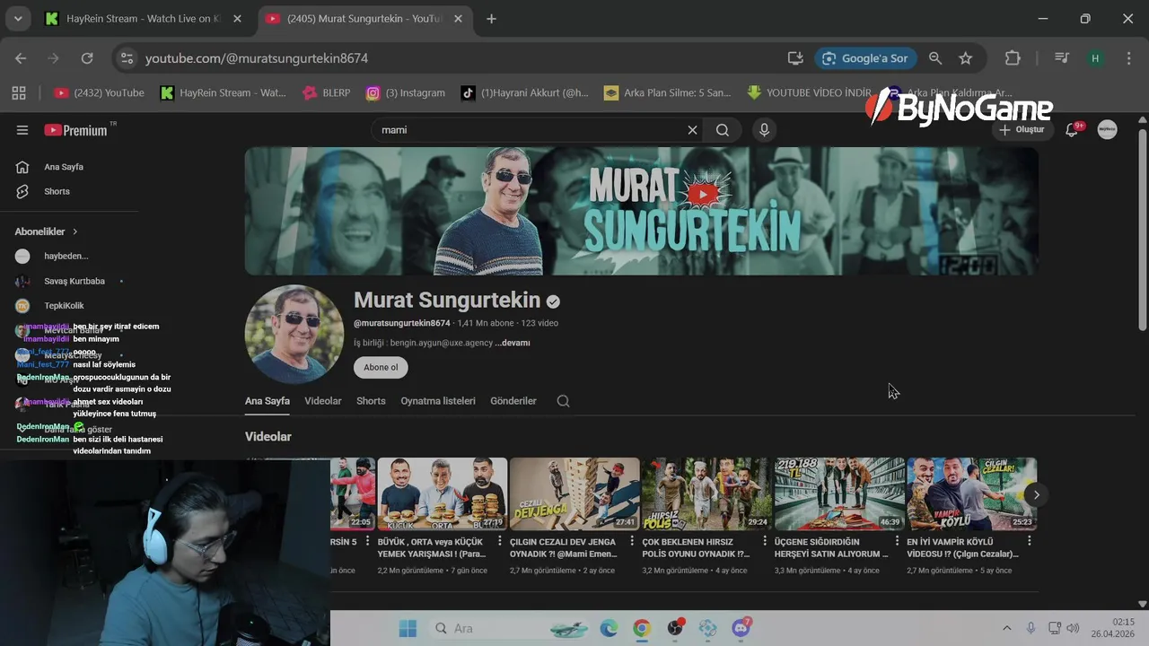Open Instagram bookmark
Image resolution: width=1149 pixels, height=646 pixels.
coord(406,92)
